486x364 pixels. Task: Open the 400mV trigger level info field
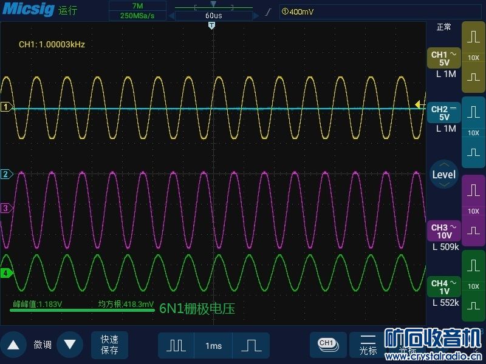click(x=380, y=12)
